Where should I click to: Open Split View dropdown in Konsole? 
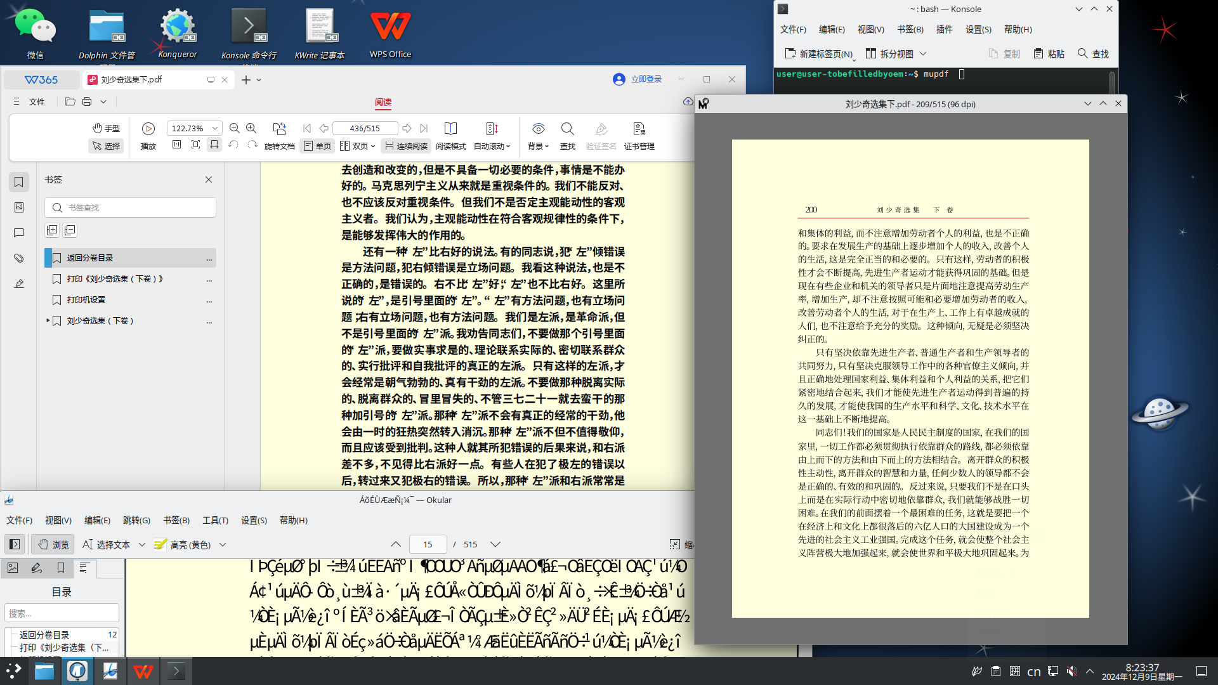point(923,54)
